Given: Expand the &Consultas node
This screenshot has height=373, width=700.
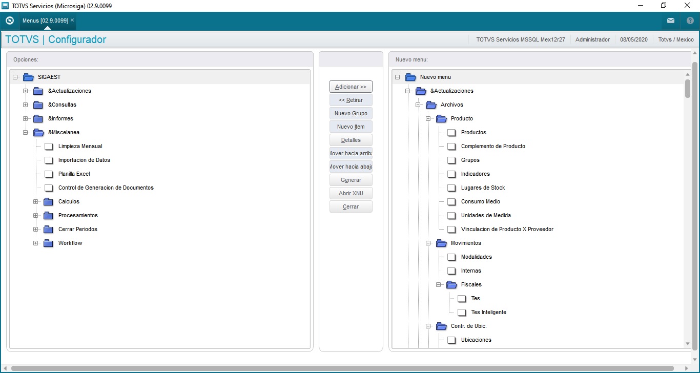Looking at the screenshot, I should 26,105.
